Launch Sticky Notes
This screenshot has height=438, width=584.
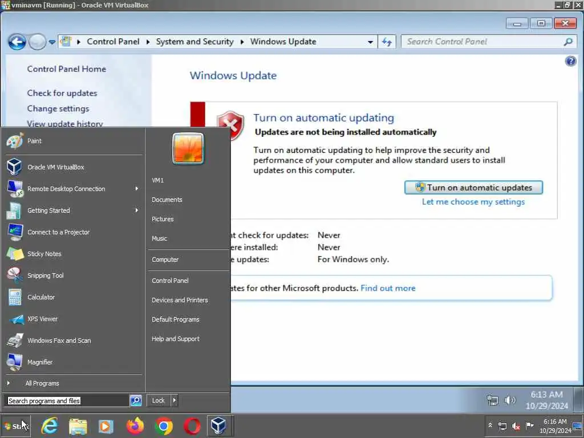point(74,254)
